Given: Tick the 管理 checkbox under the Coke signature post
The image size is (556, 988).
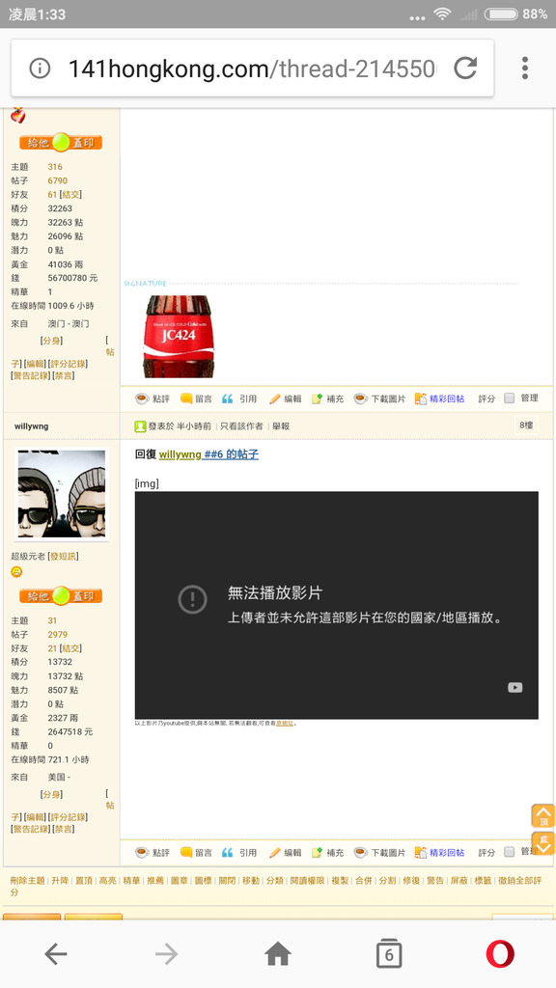Looking at the screenshot, I should (510, 398).
